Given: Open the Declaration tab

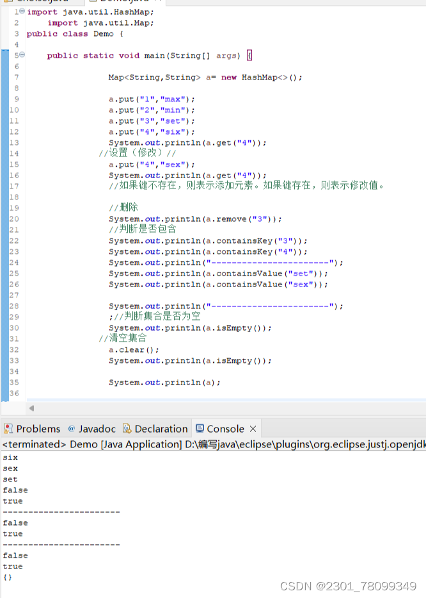Looking at the screenshot, I should click(161, 429).
